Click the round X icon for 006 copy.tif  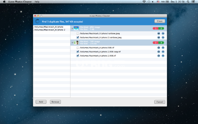click(x=163, y=52)
